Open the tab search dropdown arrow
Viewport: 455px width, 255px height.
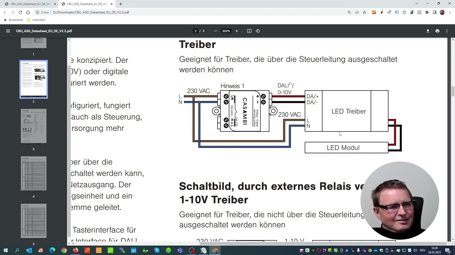(417, 4)
